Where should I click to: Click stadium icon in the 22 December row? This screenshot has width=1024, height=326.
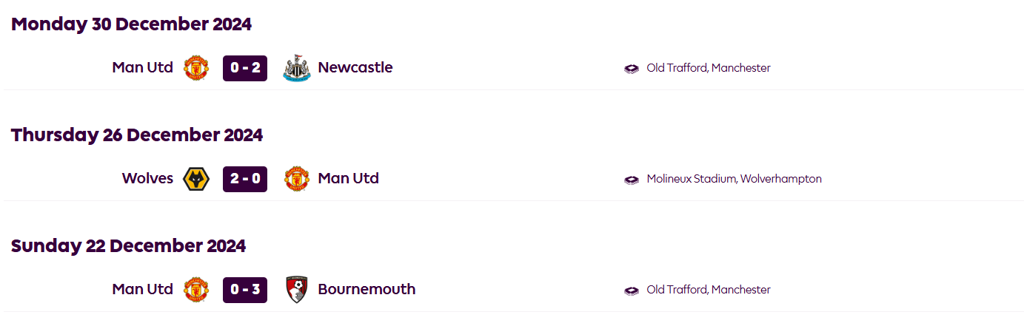[632, 291]
